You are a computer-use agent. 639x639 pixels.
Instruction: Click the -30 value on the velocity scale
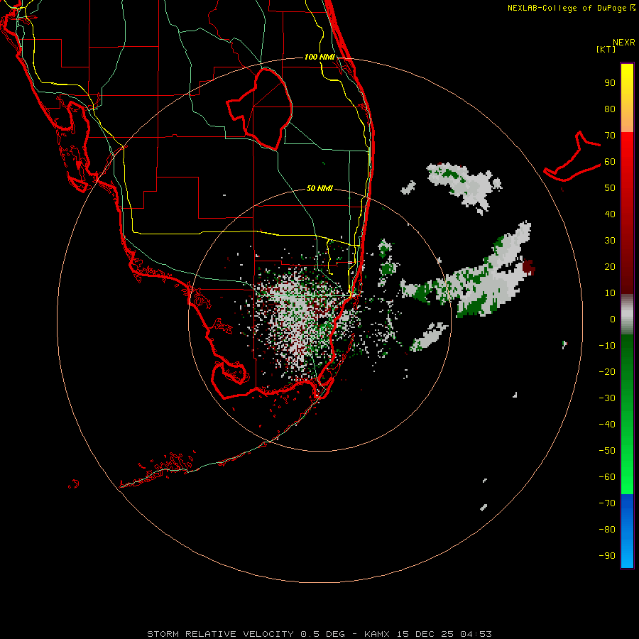pos(607,398)
